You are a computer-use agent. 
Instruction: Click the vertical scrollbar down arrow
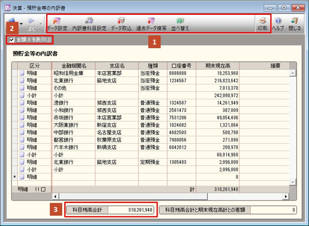[x=293, y=182]
